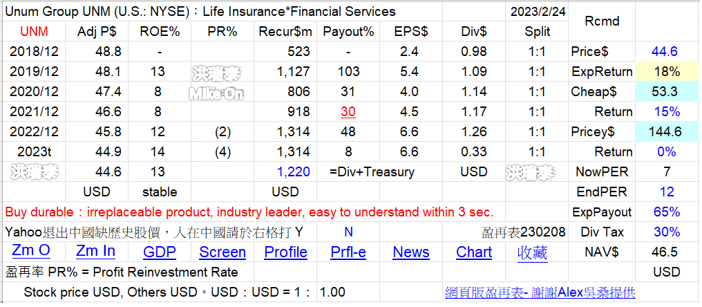Image resolution: width=702 pixels, height=307 pixels.
Task: Select the stable cell under ROE%
Action: [x=160, y=192]
